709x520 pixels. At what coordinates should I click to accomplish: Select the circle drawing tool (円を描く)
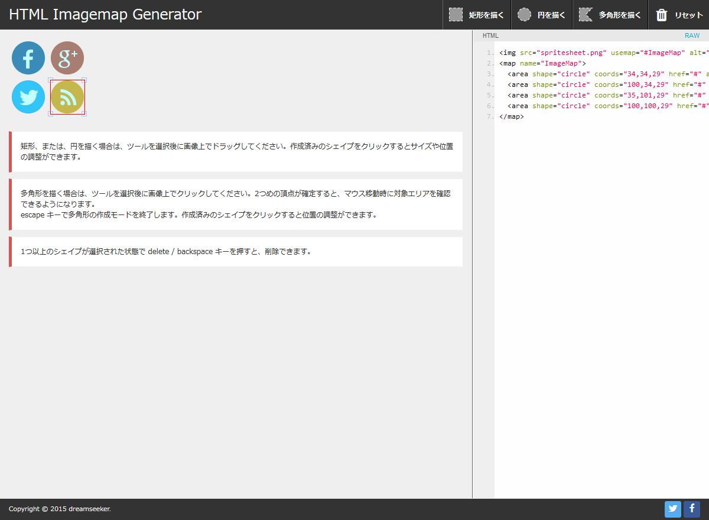(541, 15)
